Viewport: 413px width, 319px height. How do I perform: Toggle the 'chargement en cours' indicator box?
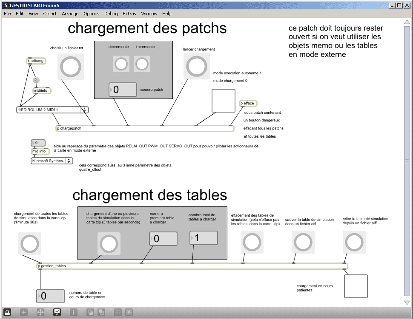pyautogui.click(x=356, y=286)
